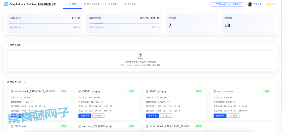Click the 今日分析次数 progress bar

45,24
